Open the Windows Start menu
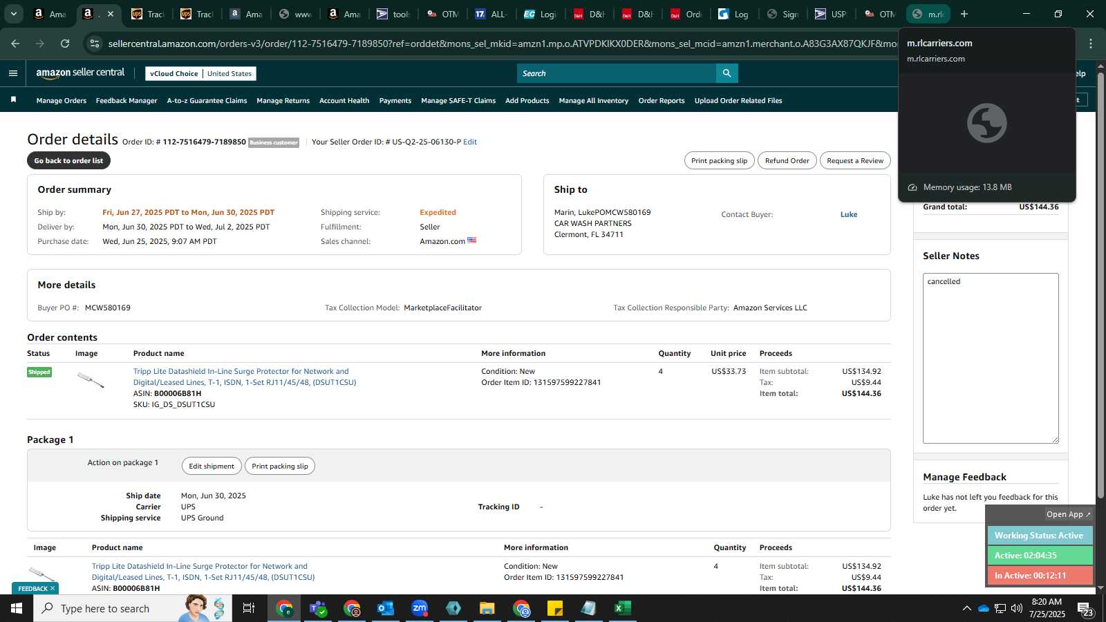1106x622 pixels. pyautogui.click(x=17, y=608)
